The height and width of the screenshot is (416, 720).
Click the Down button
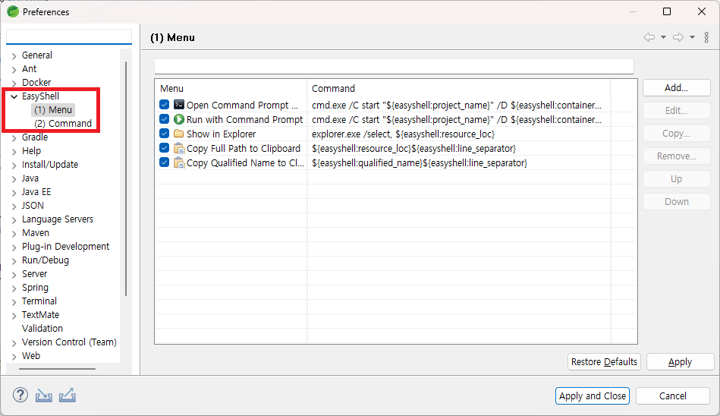(x=677, y=201)
